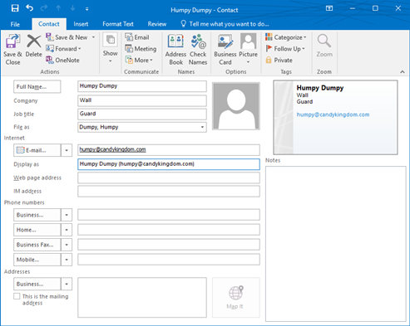This screenshot has width=410, height=326.
Task: Click the Business... address button
Action: coord(37,284)
